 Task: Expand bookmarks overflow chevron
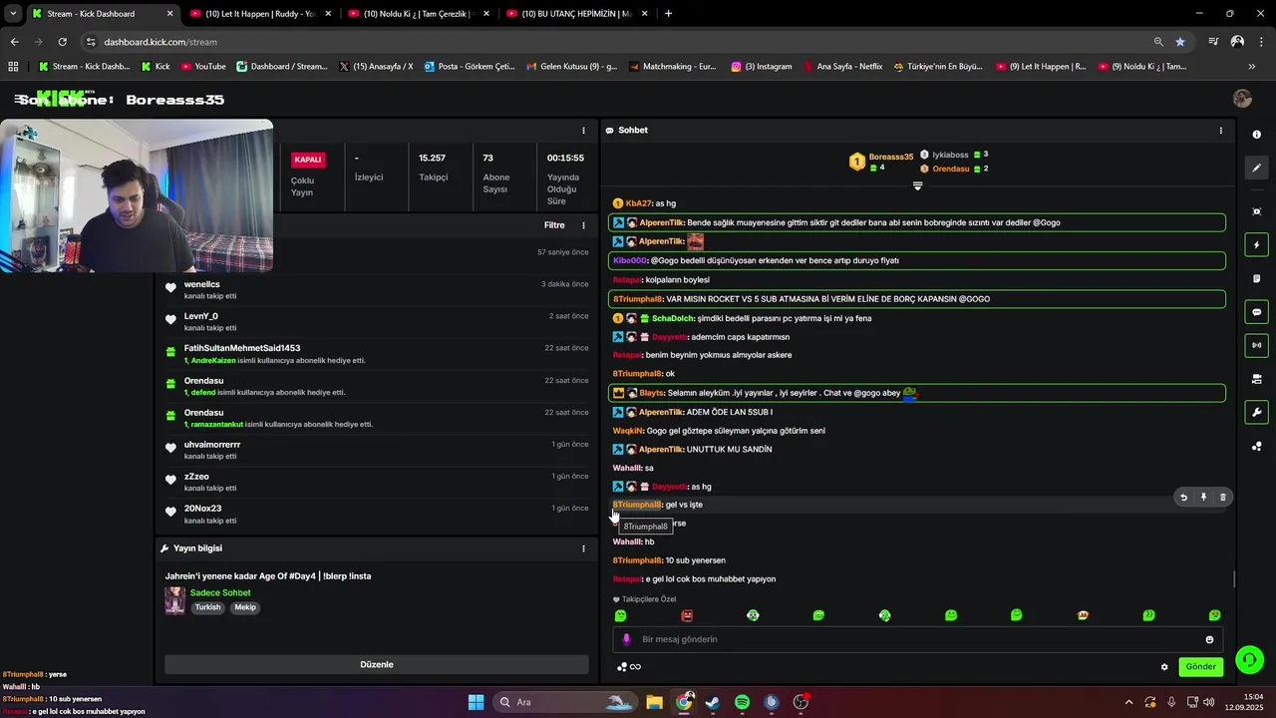(x=1252, y=67)
